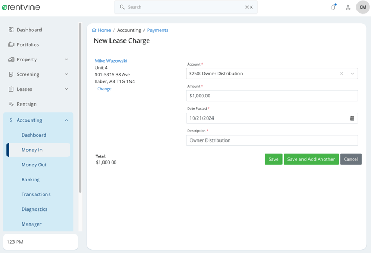Click the Save and Add Another button
The image size is (371, 253).
(311, 159)
